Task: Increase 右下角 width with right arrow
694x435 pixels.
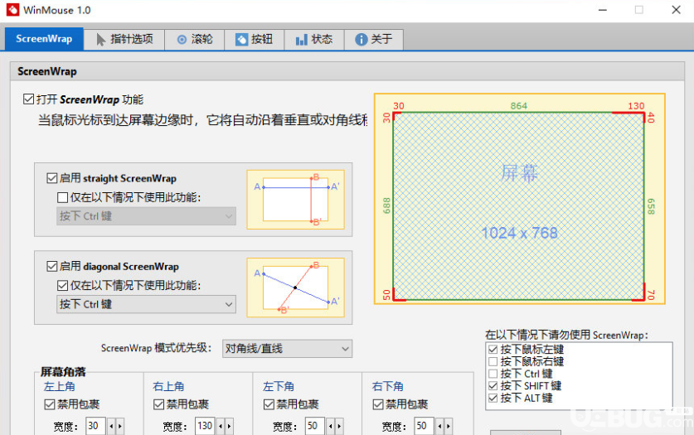Action: (x=448, y=426)
